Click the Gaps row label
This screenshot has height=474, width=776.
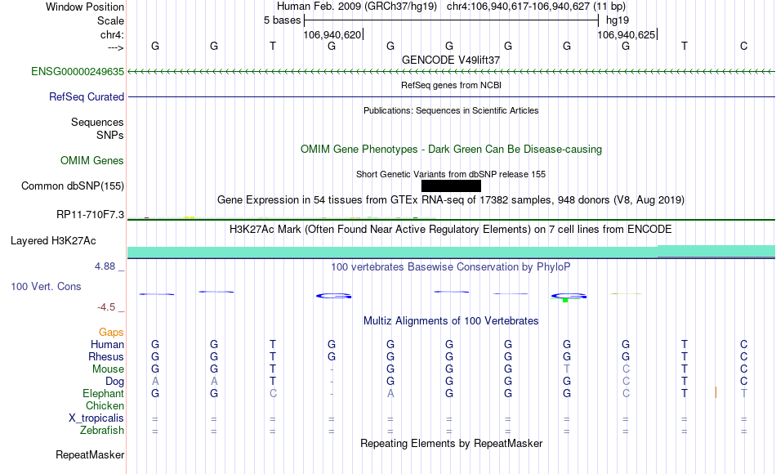click(x=111, y=332)
